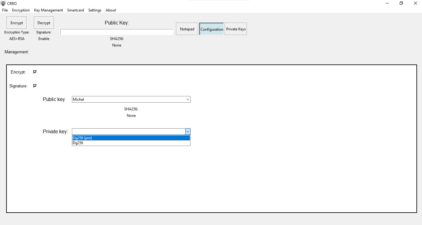The image size is (422, 225).
Task: Open the Settings menu
Action: click(95, 10)
